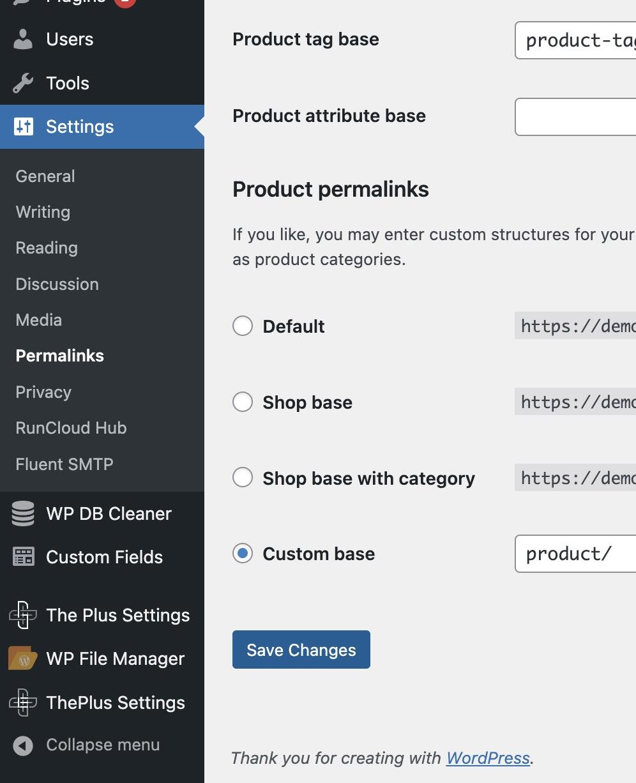
Task: Click the Users icon in the sidebar
Action: [x=22, y=39]
